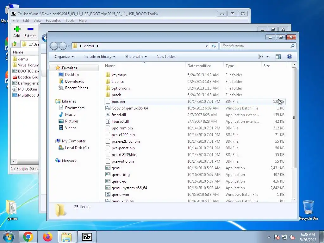Screen dimensions: 324x243
Task: Click the muted volume tray icon
Action: click(x=292, y=237)
